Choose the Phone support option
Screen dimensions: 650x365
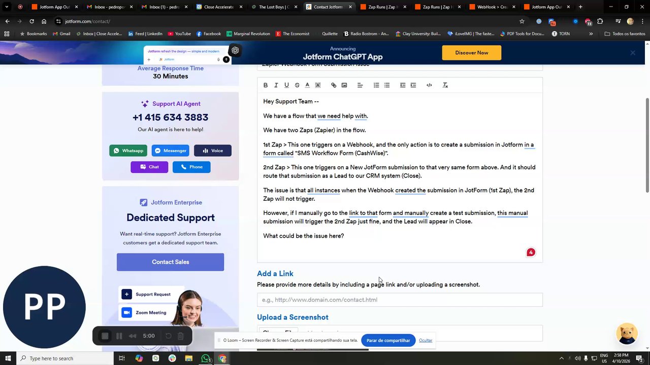click(191, 167)
